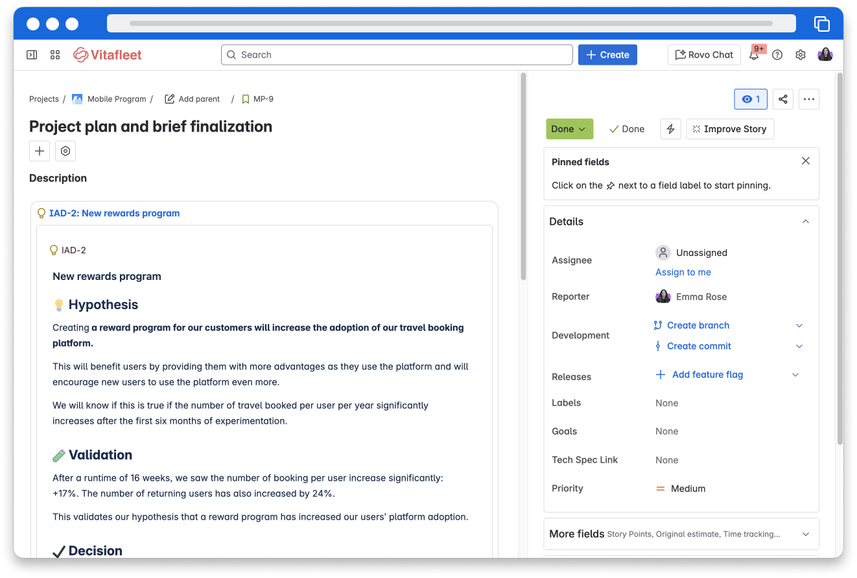Open IAD-2: New rewards program link
This screenshot has height=578, width=857.
point(114,213)
